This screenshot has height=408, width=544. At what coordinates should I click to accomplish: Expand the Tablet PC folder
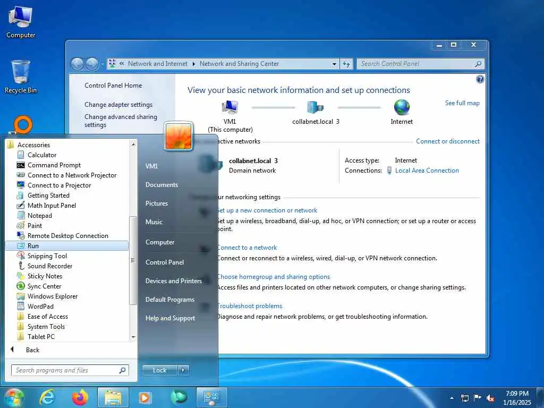[41, 336]
